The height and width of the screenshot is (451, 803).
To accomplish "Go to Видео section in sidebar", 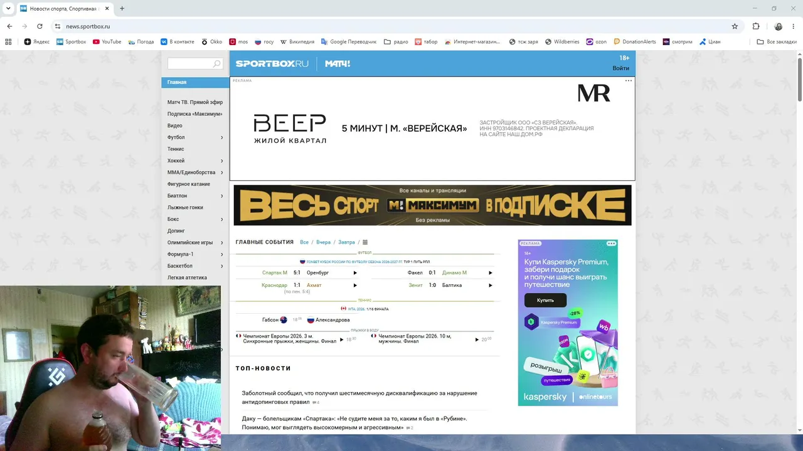I will 175,126.
